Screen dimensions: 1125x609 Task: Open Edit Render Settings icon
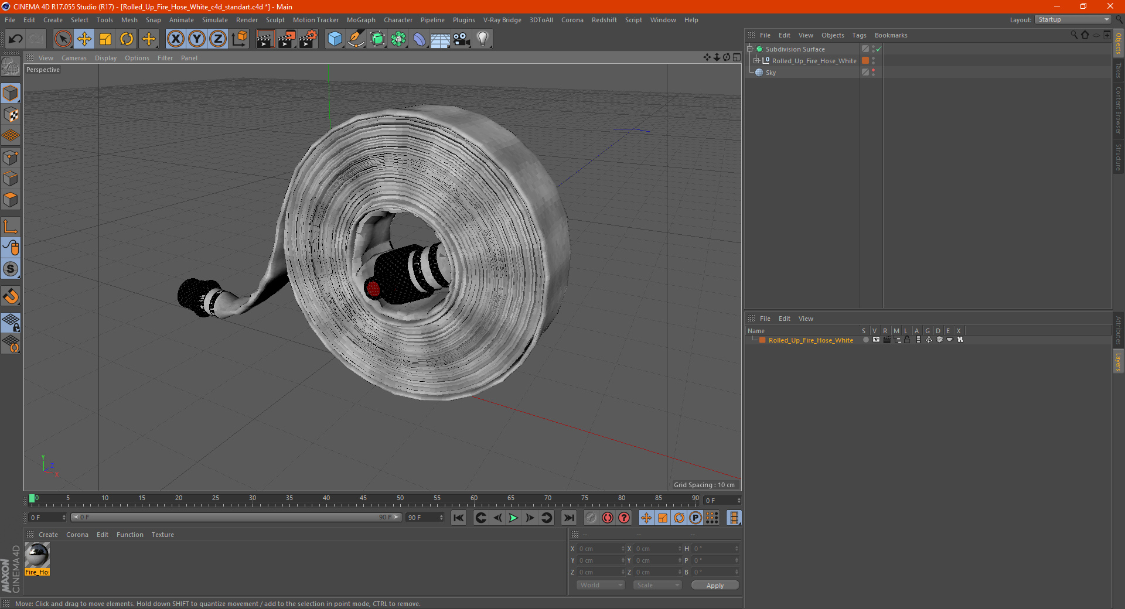308,39
